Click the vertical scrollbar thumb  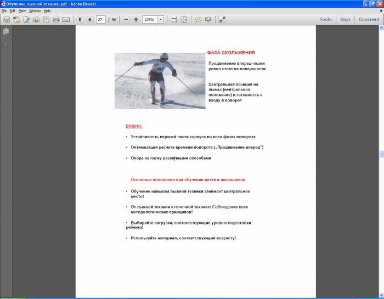[x=381, y=154]
